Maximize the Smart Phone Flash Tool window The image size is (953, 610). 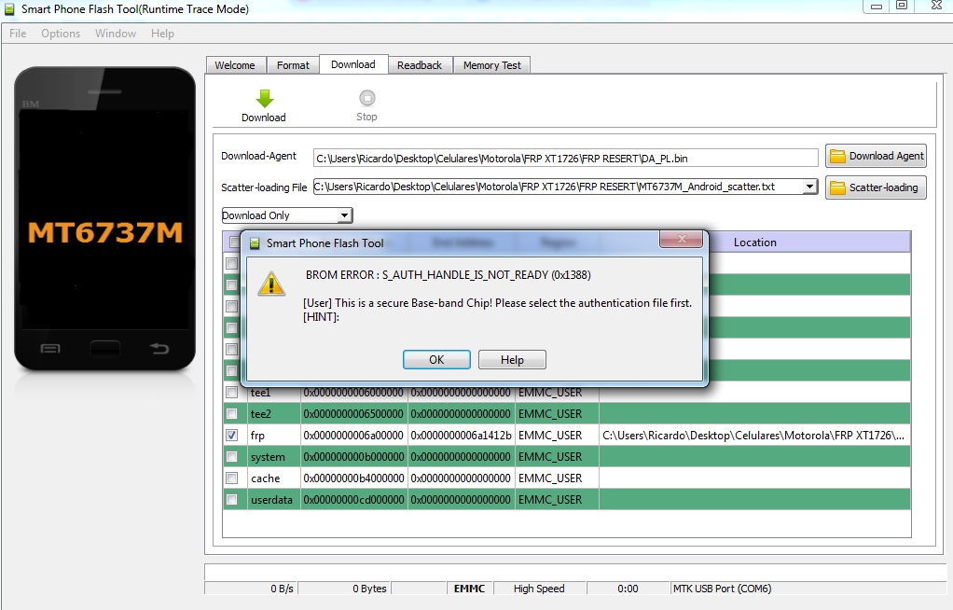(x=902, y=7)
